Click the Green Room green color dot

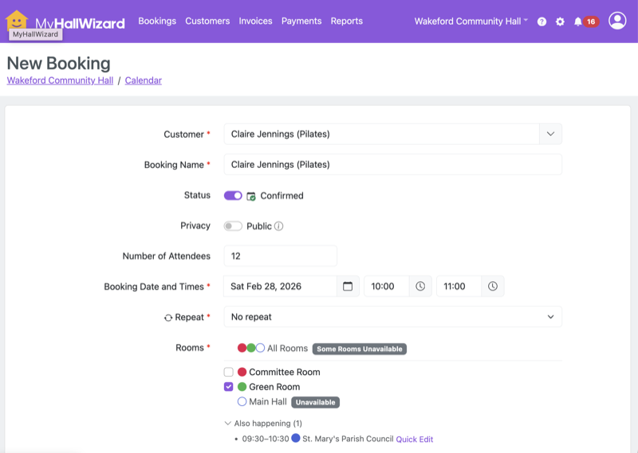(x=242, y=386)
